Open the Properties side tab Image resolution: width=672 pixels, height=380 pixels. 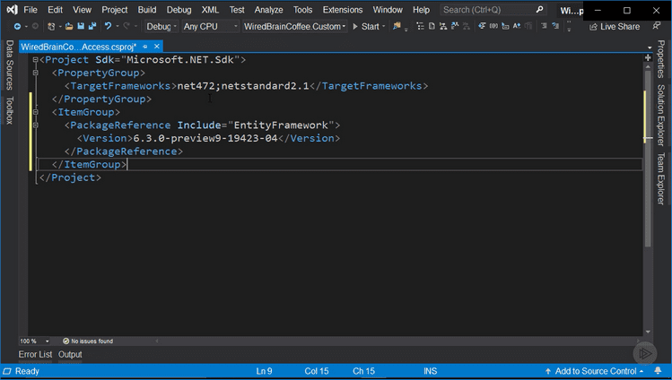coord(661,59)
